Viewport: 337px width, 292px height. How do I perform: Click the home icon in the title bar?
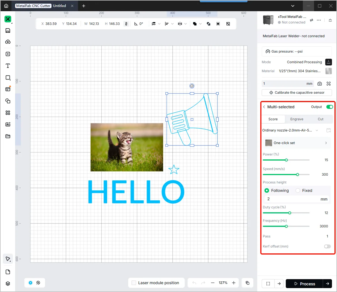pos(6,6)
